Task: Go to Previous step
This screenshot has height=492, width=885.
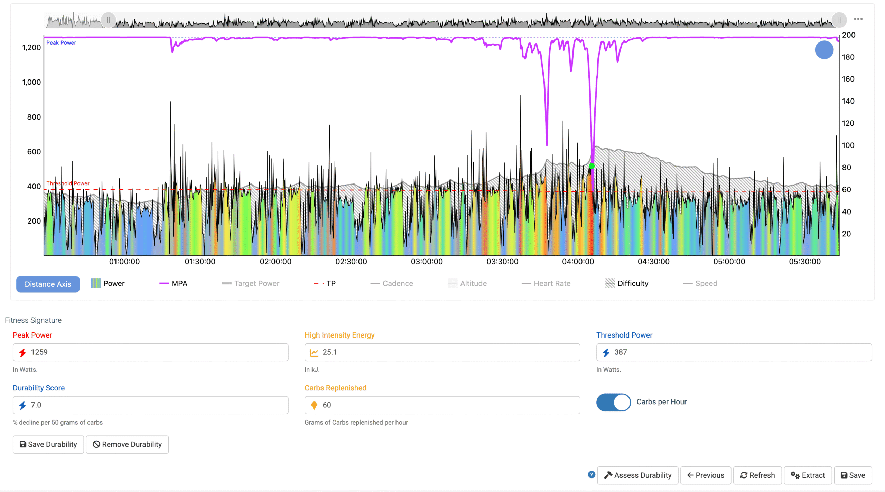Action: pyautogui.click(x=706, y=475)
